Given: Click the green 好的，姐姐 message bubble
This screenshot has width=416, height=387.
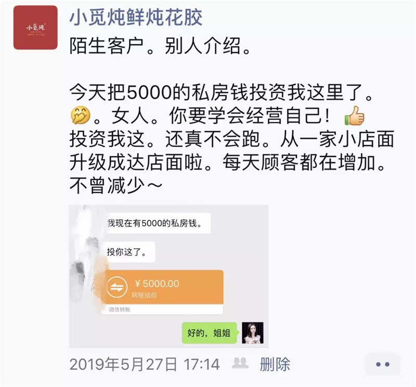Looking at the screenshot, I should (x=209, y=333).
